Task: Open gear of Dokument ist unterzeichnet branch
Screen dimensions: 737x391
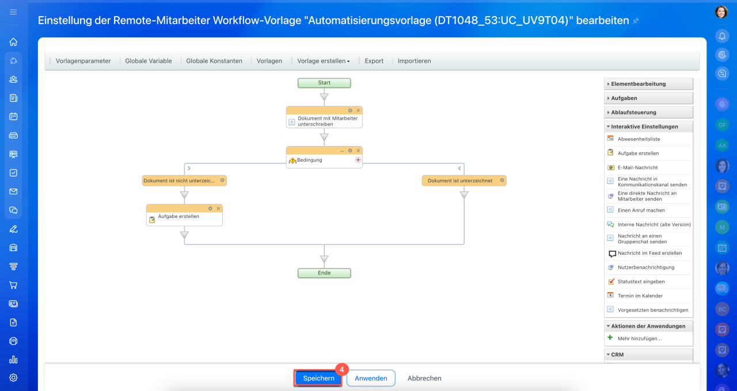Action: coord(502,181)
